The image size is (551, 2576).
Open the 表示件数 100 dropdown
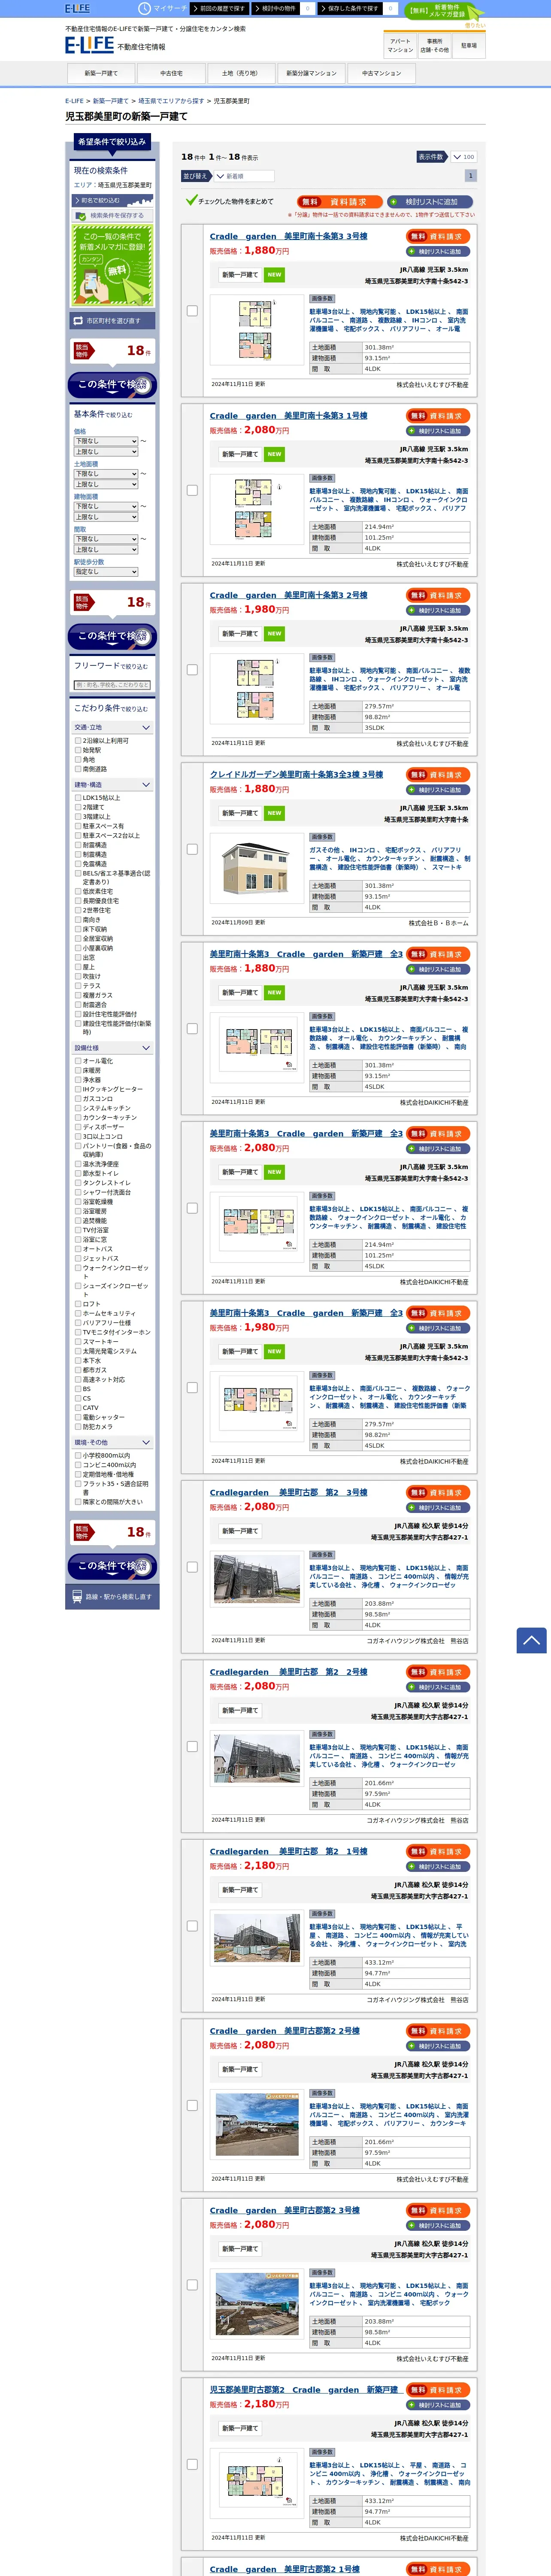[463, 157]
